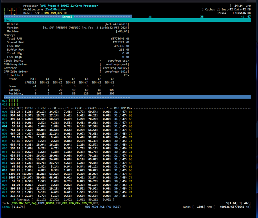Click the CnQ tech flag
258x218 pixels.
(x=34, y=203)
